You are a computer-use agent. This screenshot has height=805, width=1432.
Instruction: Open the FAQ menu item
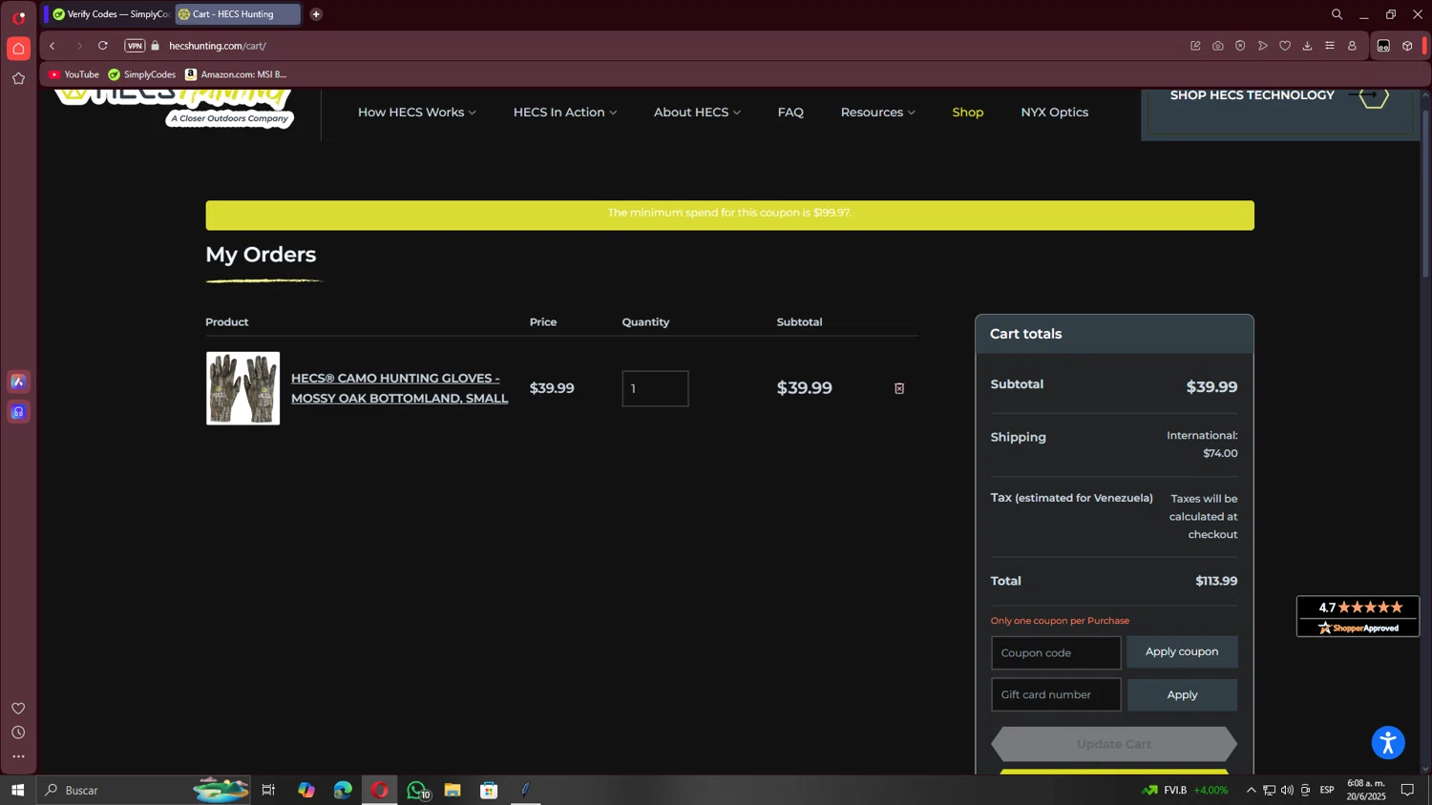point(790,113)
